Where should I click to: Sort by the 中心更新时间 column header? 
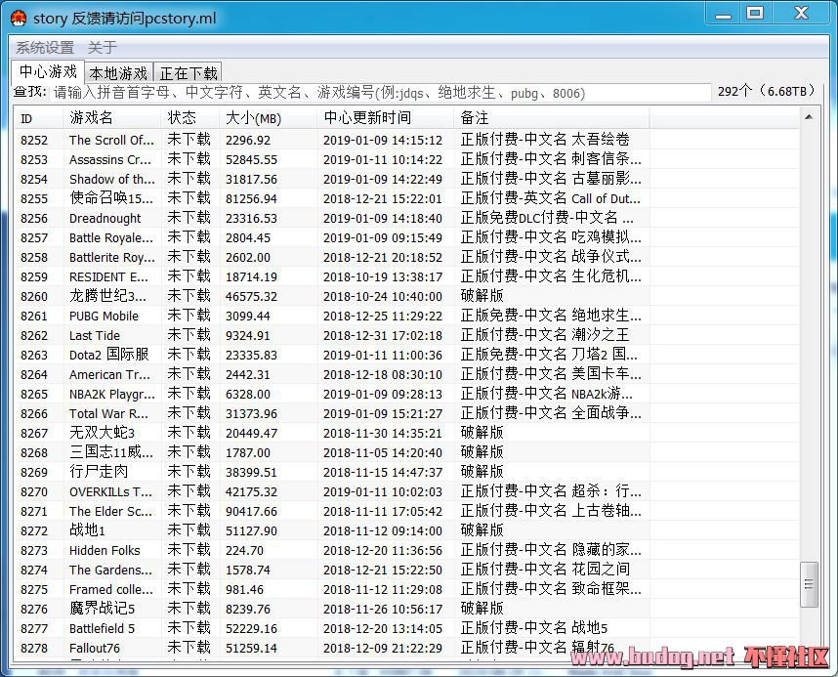[386, 118]
